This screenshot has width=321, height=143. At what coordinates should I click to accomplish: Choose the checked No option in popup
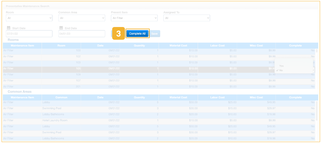(x=281, y=70)
